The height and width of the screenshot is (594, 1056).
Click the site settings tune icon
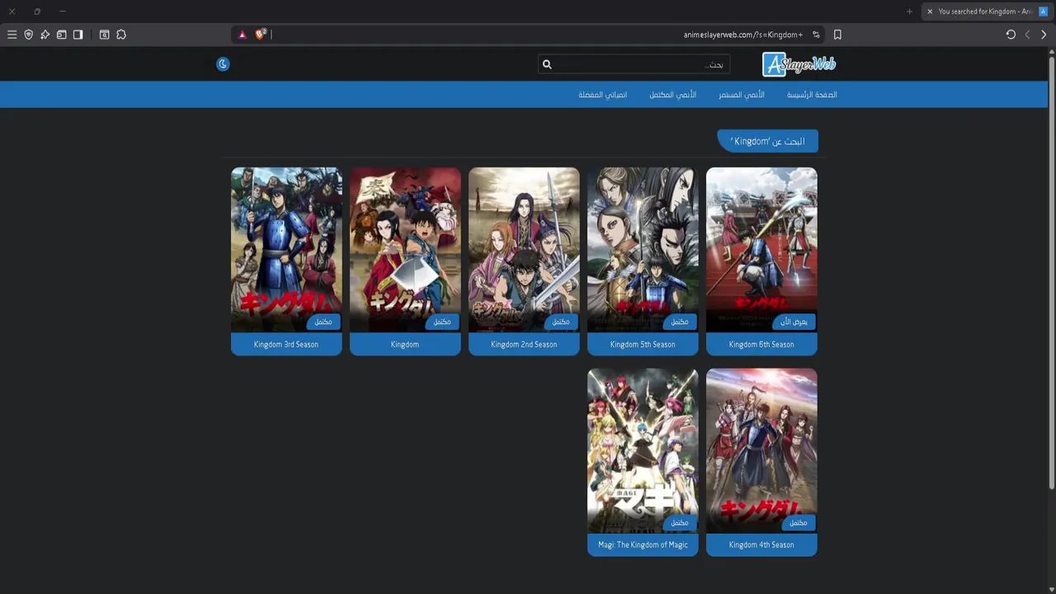(816, 35)
